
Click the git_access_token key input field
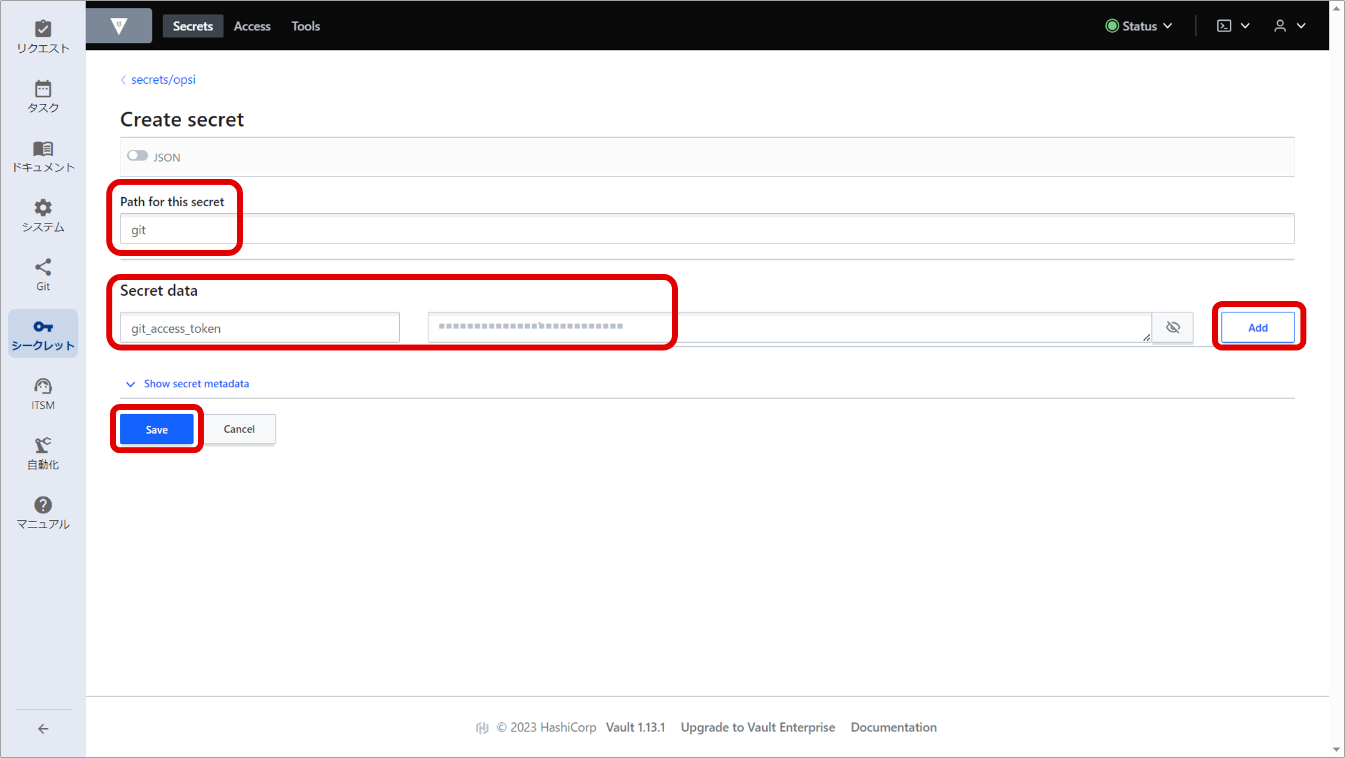(260, 327)
